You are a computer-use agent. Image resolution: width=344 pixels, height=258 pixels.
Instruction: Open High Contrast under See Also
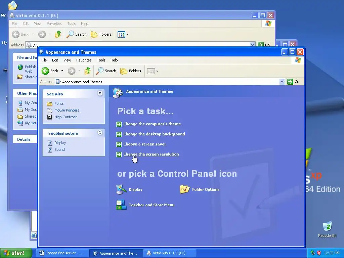click(62, 117)
